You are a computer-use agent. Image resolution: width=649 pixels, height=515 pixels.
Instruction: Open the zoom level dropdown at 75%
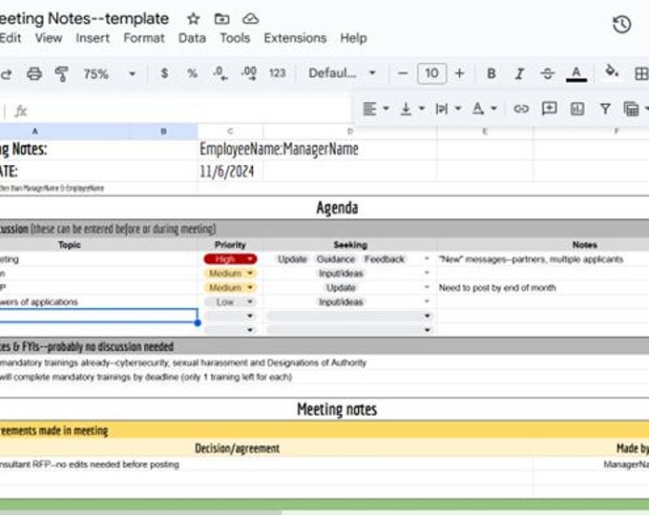click(x=110, y=74)
